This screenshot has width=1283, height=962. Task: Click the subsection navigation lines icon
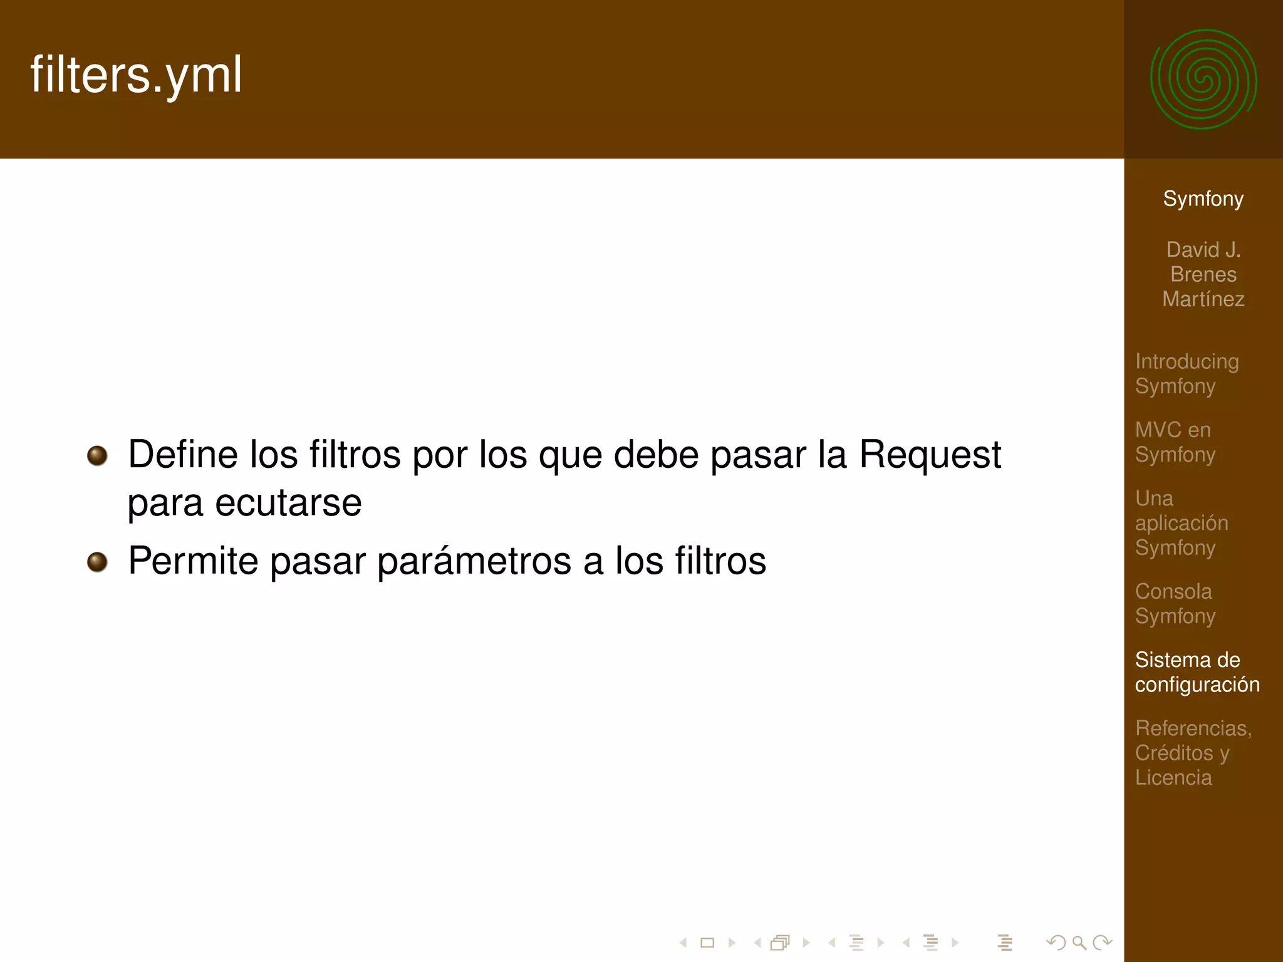pyautogui.click(x=856, y=943)
